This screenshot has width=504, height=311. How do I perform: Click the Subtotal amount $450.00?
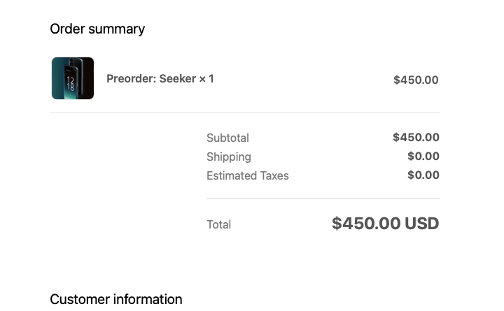pyautogui.click(x=416, y=138)
